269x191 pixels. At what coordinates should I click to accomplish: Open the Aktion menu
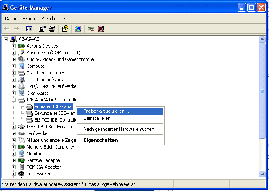pyautogui.click(x=29, y=19)
